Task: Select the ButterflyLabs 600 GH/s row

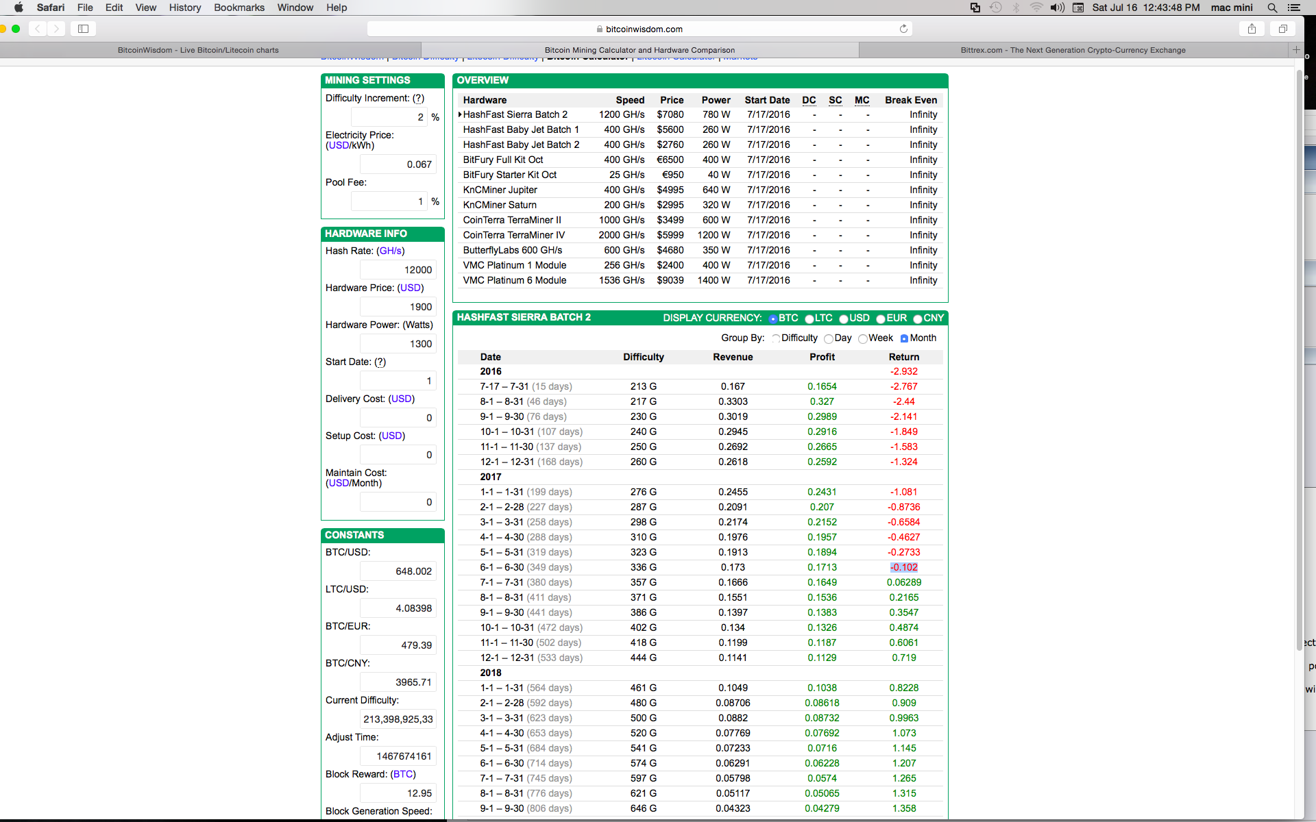Action: click(699, 250)
